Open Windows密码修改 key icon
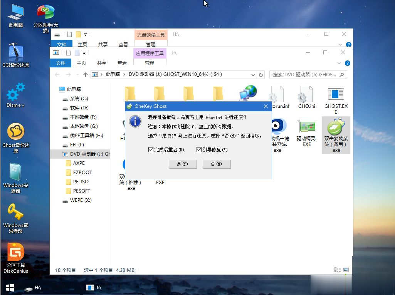The image size is (395, 295). [16, 218]
